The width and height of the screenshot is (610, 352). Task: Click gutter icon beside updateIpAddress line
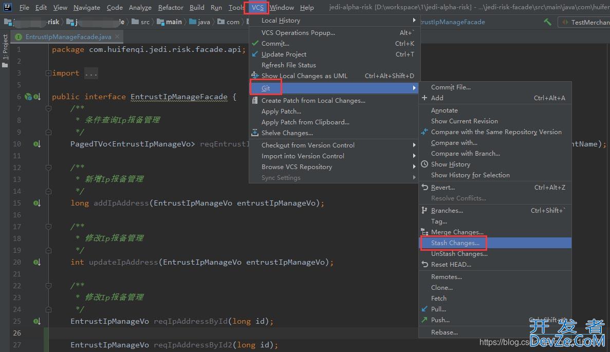point(36,263)
